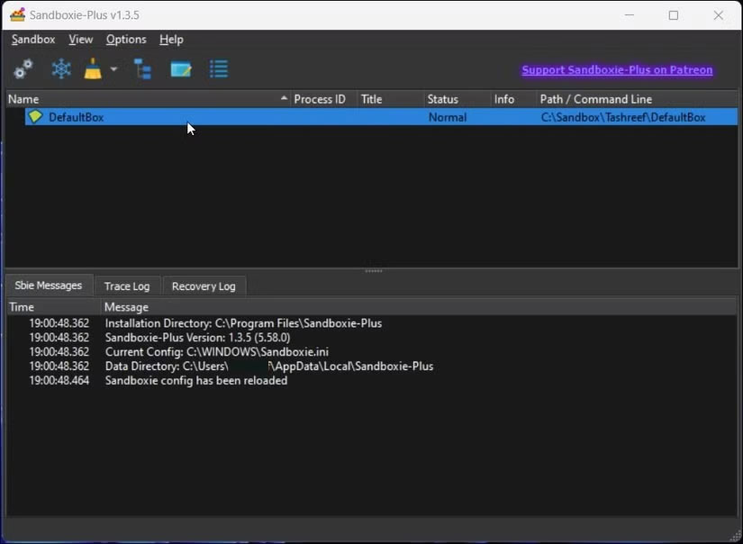The width and height of the screenshot is (743, 544).
Task: Select the Sandboxie config reloaded log entry
Action: 196,380
